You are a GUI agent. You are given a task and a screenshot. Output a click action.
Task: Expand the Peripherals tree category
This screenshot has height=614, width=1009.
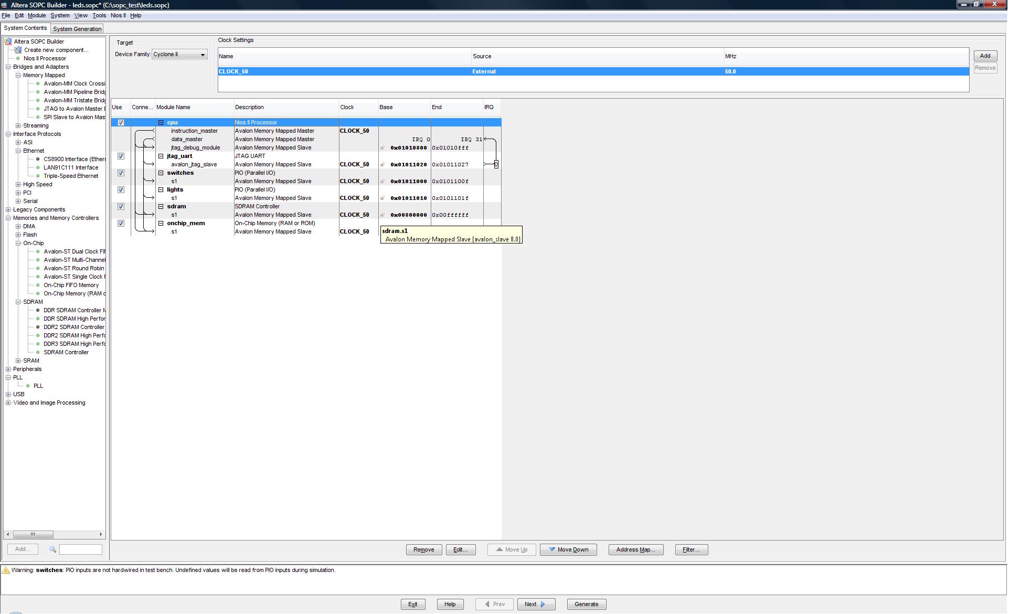pos(8,369)
